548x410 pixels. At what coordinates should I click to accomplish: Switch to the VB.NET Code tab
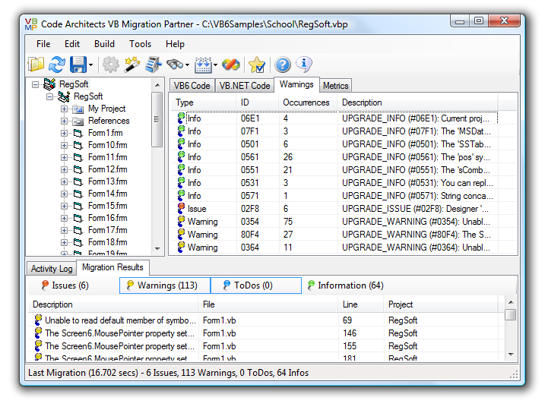click(x=245, y=86)
